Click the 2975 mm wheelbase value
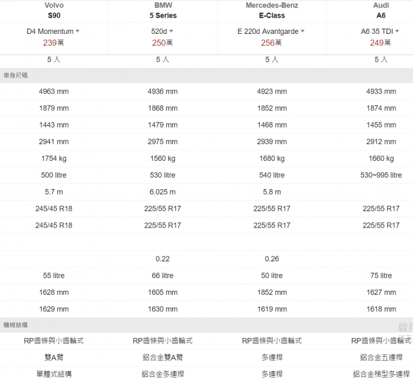This screenshot has width=413, height=381. point(162,142)
